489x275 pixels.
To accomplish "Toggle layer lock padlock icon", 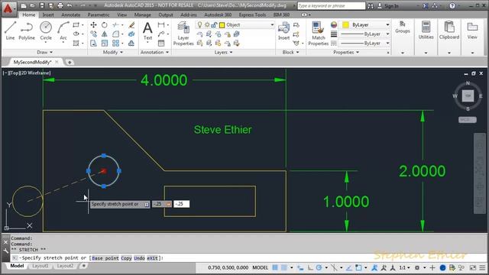I will pyautogui.click(x=214, y=25).
